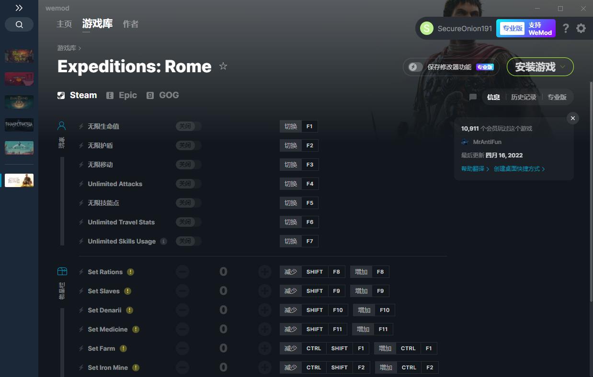Viewport: 593px width, 377px height.
Task: Enable the 保存修改器功能 toggle
Action: tap(415, 67)
